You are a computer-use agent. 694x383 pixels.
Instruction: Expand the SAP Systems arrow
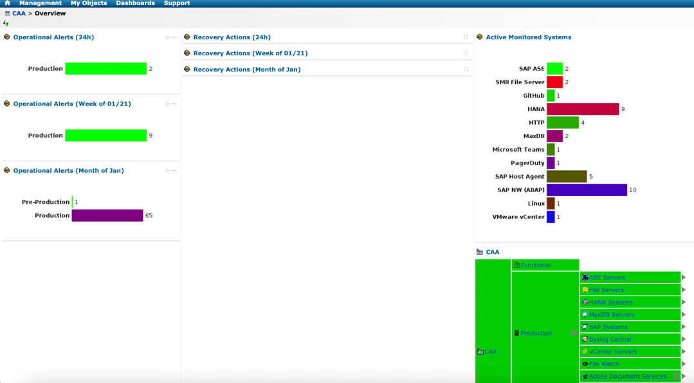684,327
